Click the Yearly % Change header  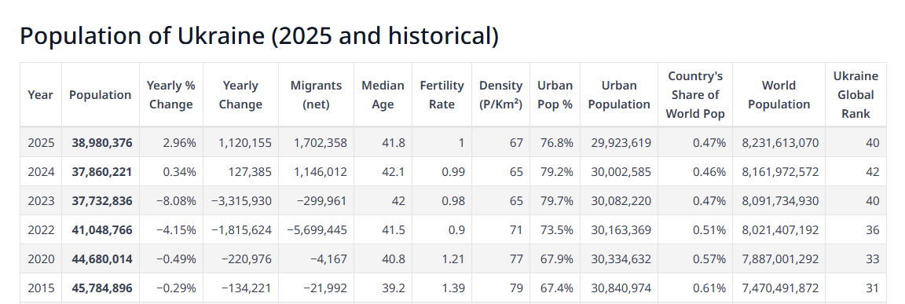tap(170, 94)
